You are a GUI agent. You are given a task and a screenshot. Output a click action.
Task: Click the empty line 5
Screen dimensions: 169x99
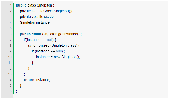pos(91,28)
